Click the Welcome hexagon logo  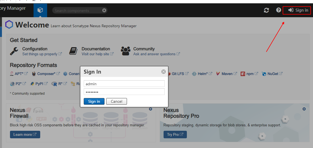[x=9, y=25]
